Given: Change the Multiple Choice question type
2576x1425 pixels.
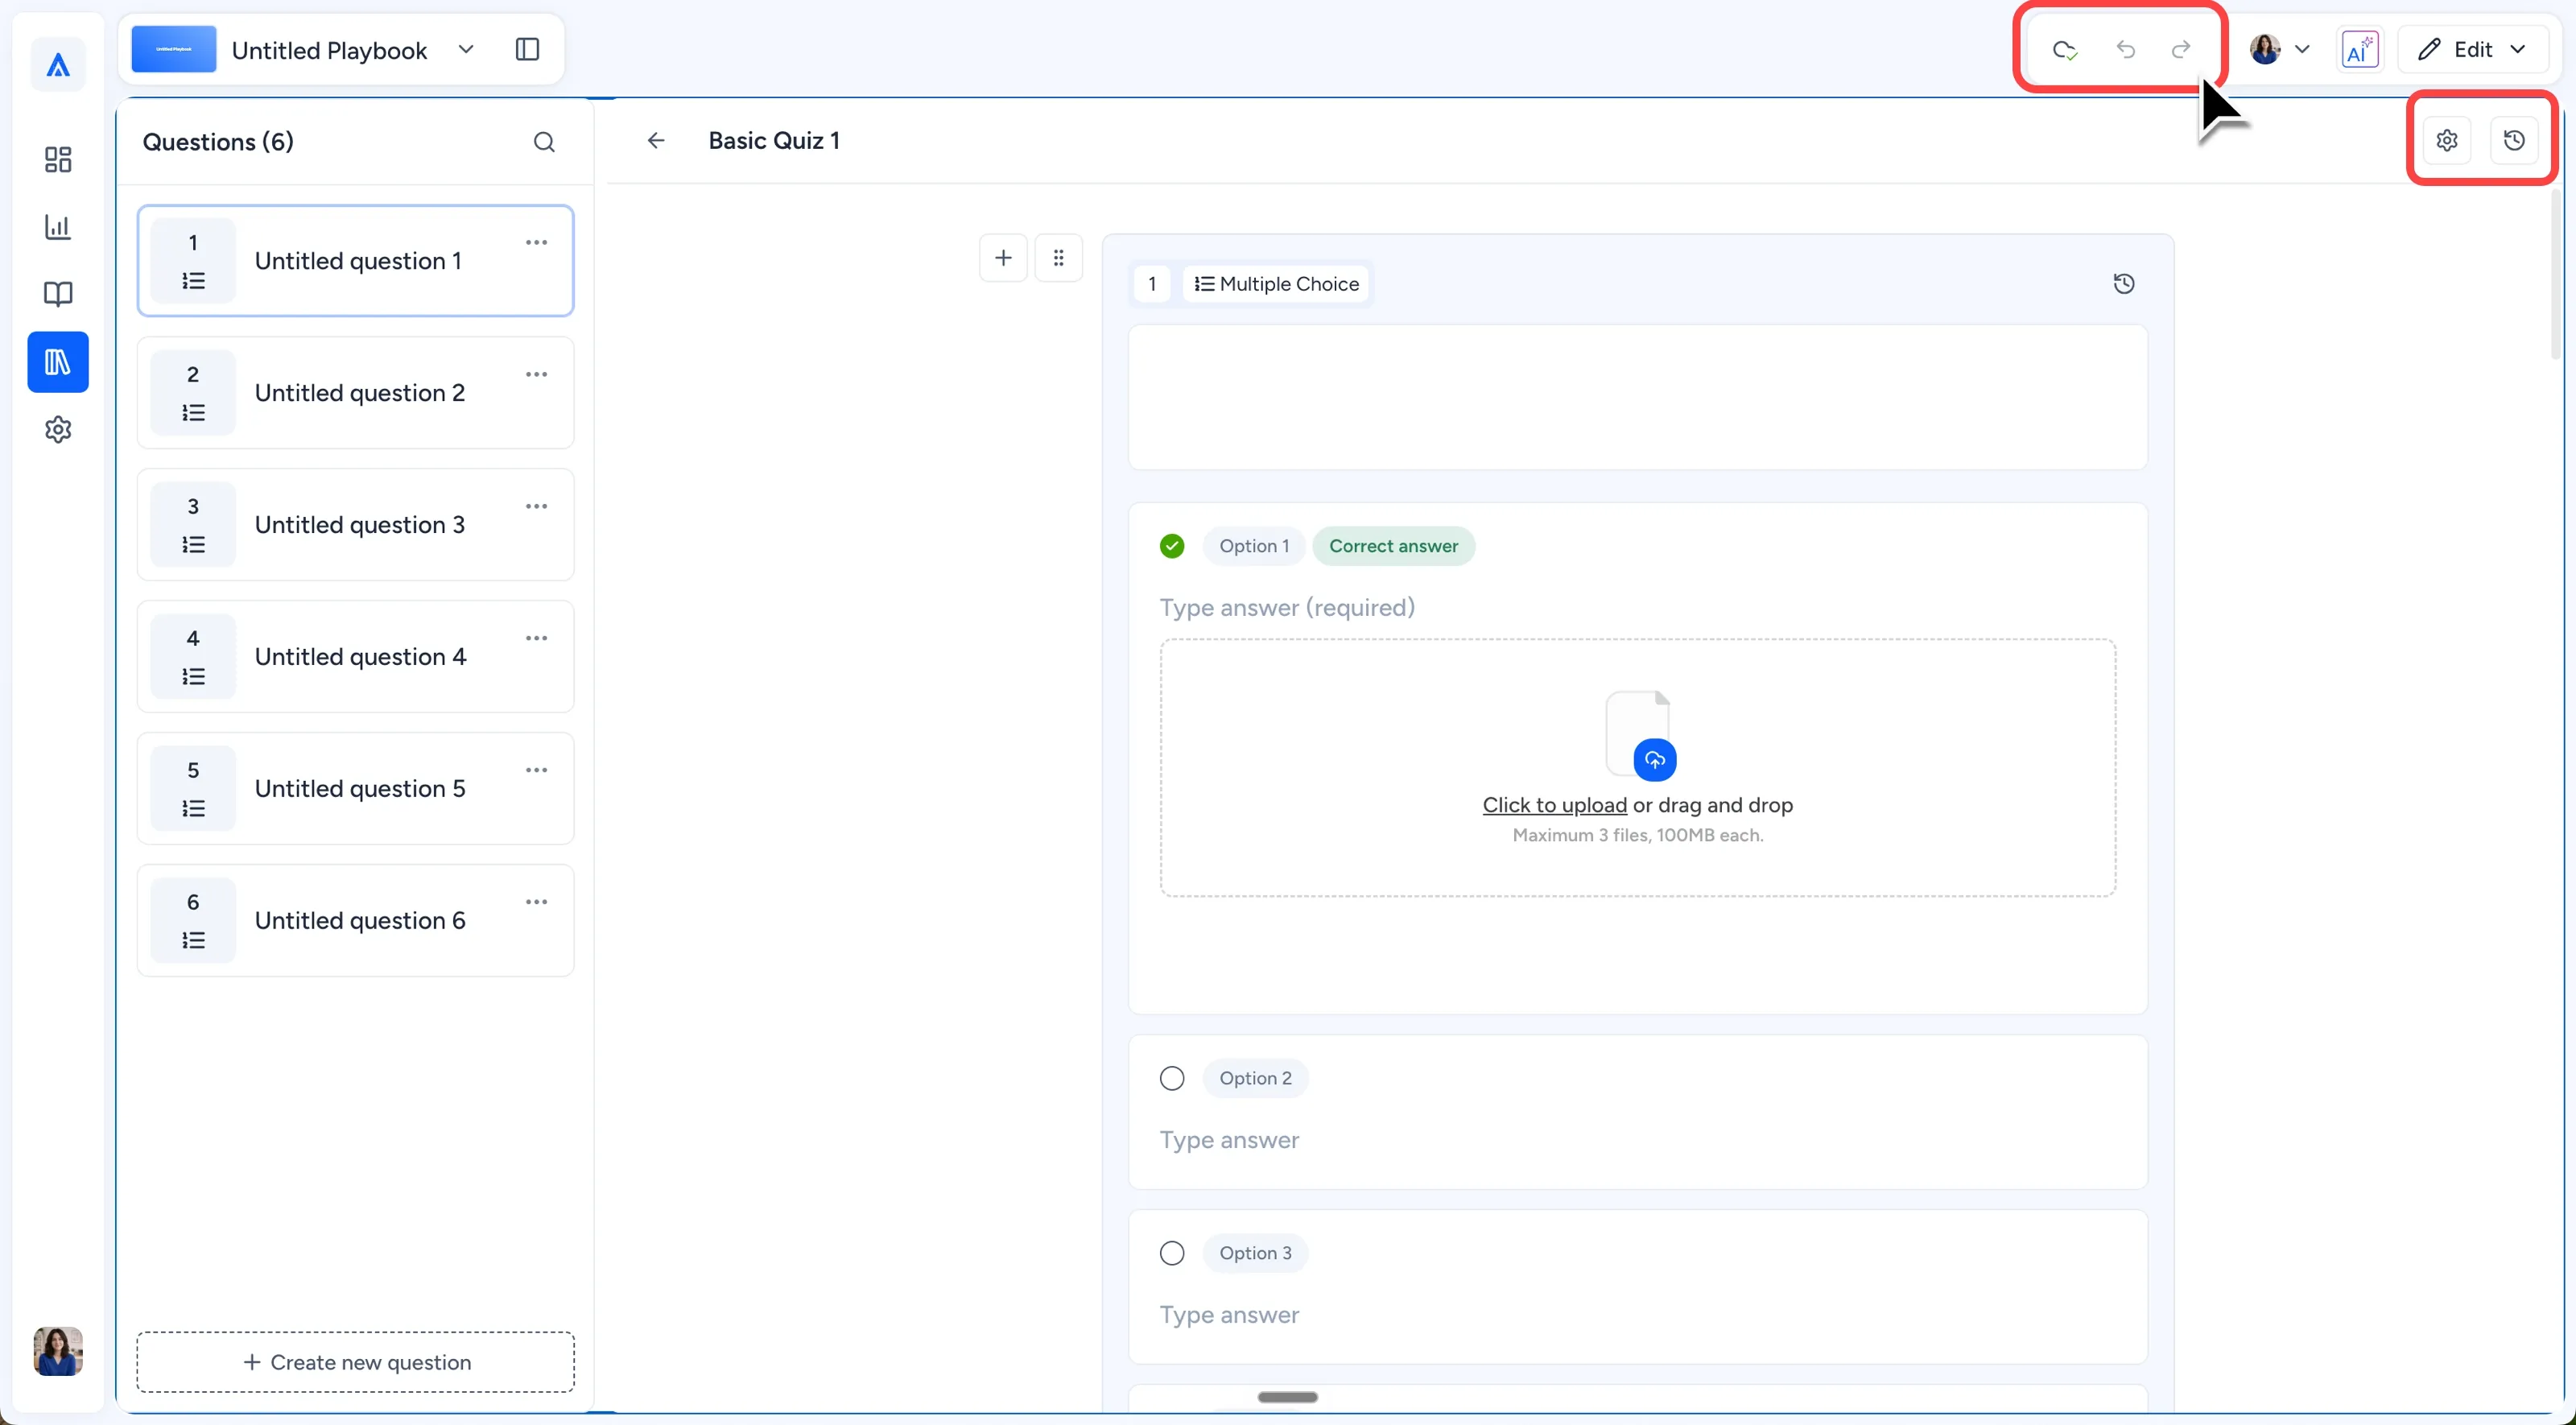Looking at the screenshot, I should coord(1276,284).
